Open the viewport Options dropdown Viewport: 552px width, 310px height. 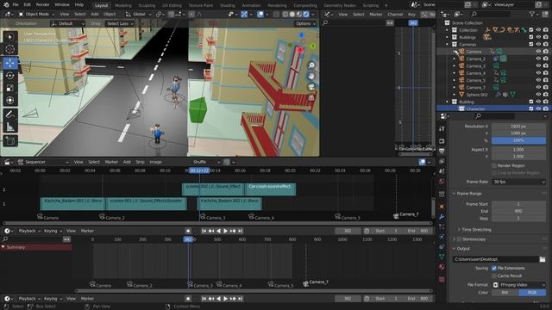(x=304, y=23)
